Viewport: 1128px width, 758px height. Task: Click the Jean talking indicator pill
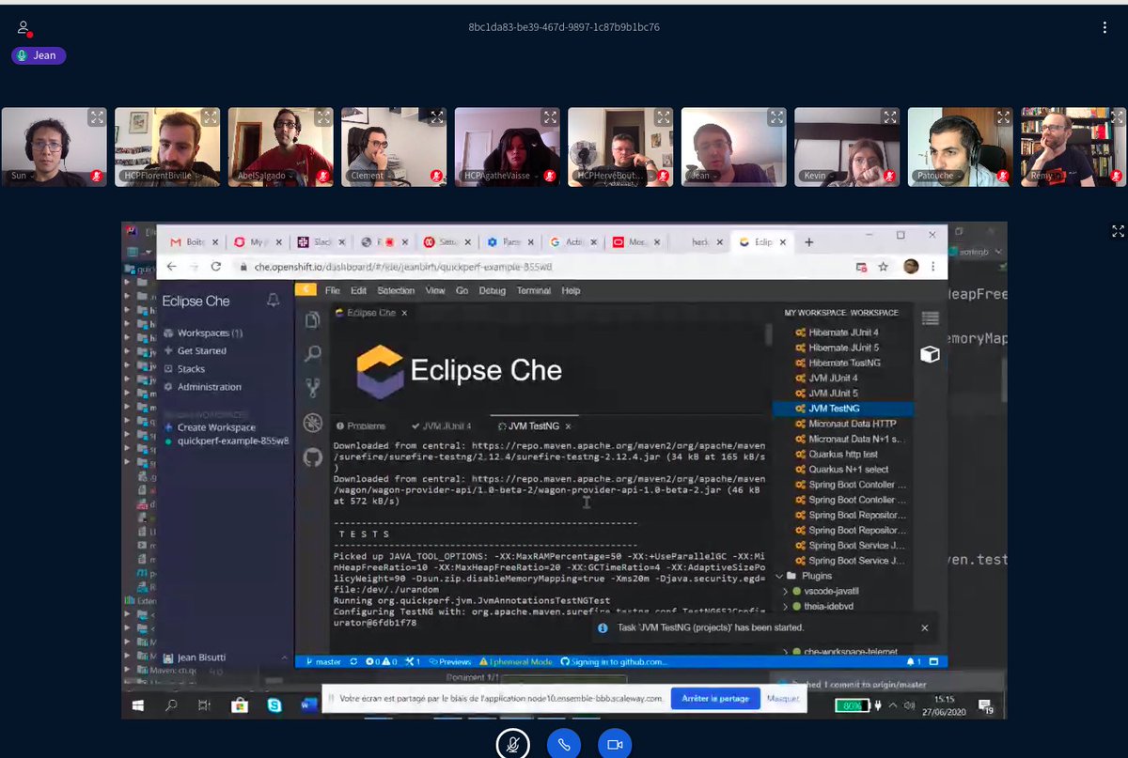(x=39, y=55)
